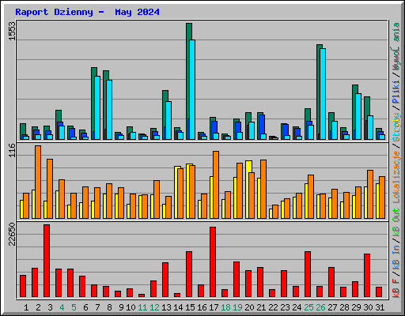Click the red bar for day 17
Screen dimensions: 405x316
pyautogui.click(x=213, y=262)
